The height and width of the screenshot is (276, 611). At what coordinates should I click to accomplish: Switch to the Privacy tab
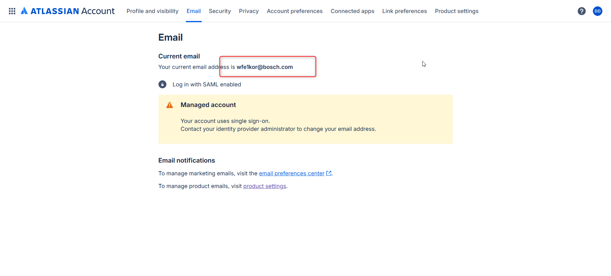pyautogui.click(x=249, y=11)
